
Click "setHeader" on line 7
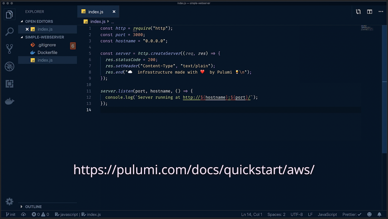[x=126, y=66]
